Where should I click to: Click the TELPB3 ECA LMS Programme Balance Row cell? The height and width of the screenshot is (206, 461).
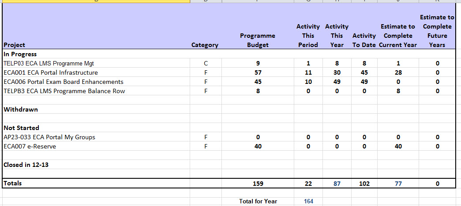point(64,91)
